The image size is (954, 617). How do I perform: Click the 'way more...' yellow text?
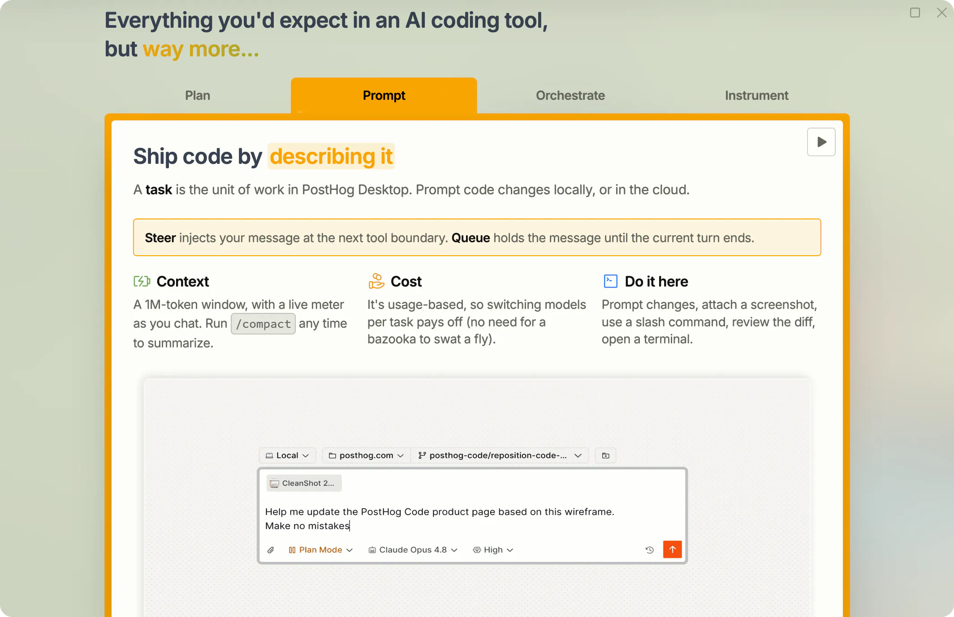[x=201, y=49]
